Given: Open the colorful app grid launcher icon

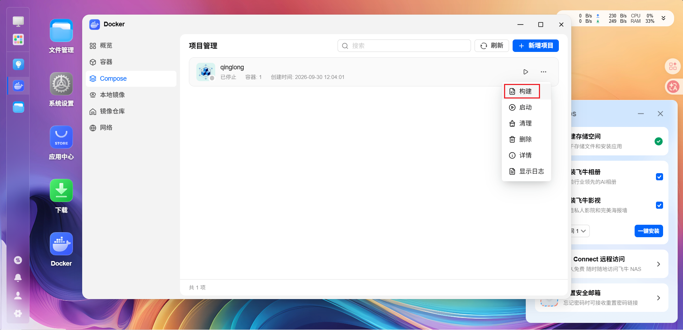Looking at the screenshot, I should pyautogui.click(x=18, y=39).
